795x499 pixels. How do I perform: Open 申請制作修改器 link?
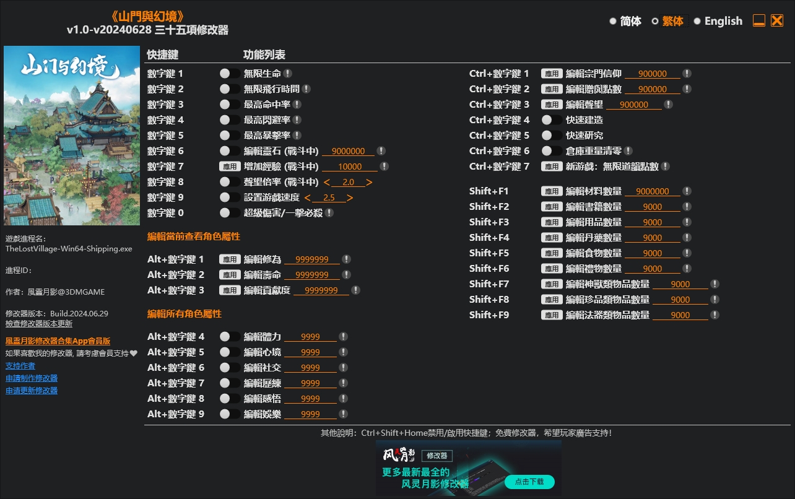pyautogui.click(x=32, y=378)
